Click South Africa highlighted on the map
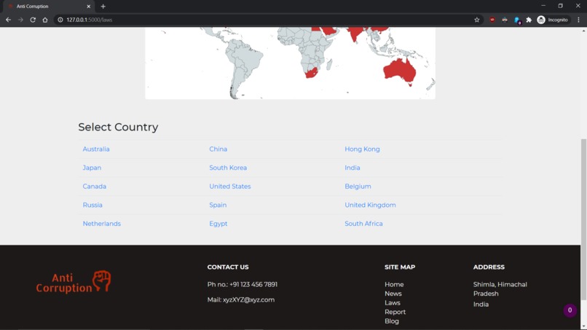Viewport: 587px width, 330px height. [x=311, y=72]
